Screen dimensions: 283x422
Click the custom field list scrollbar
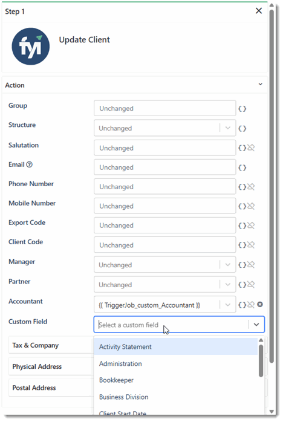click(261, 361)
